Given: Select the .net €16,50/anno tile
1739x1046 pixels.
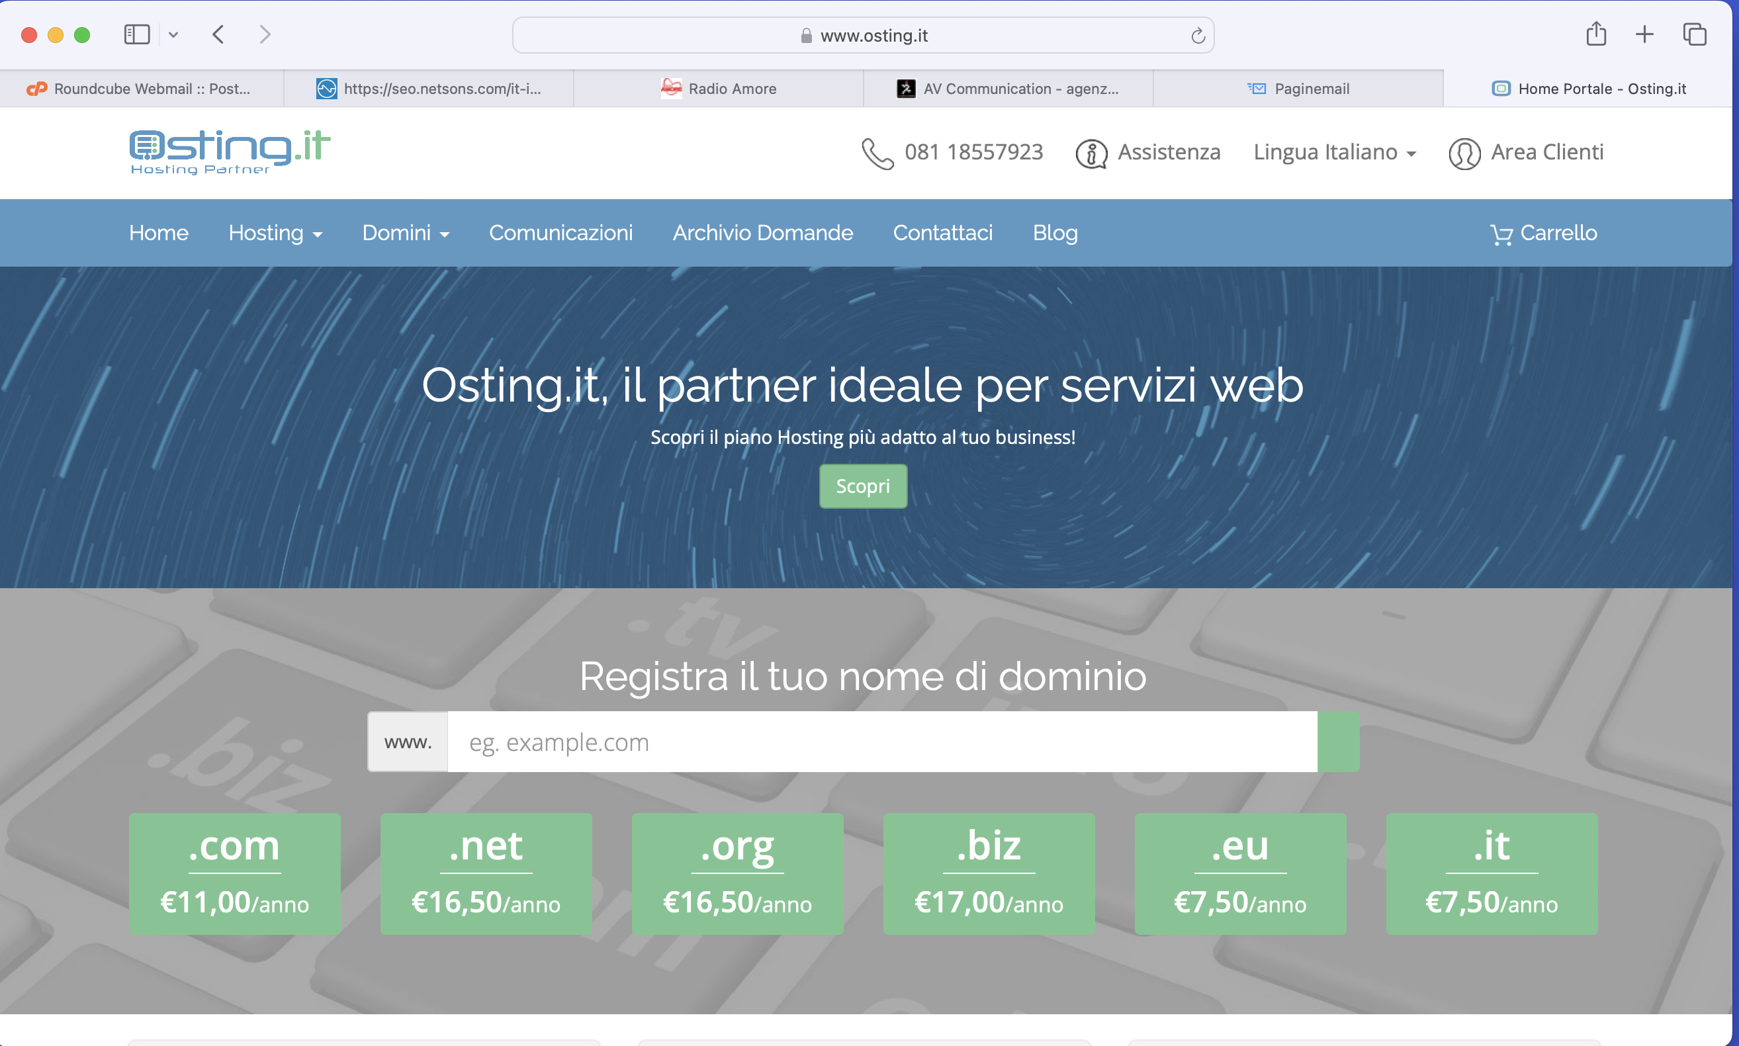Looking at the screenshot, I should coord(486,874).
